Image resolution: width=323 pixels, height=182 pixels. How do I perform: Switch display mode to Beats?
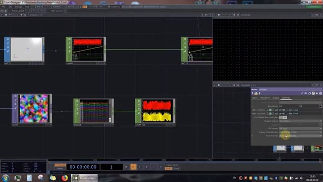(x=60, y=168)
